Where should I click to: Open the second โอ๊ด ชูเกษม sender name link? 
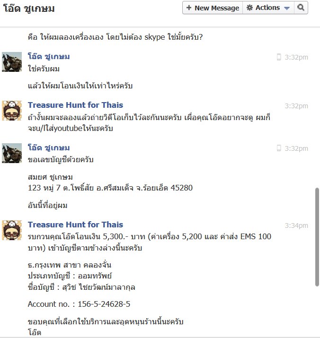(49, 148)
